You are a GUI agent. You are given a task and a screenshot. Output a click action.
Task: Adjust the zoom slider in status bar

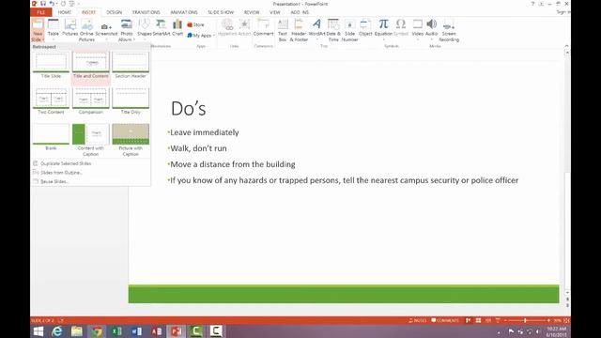(525, 320)
